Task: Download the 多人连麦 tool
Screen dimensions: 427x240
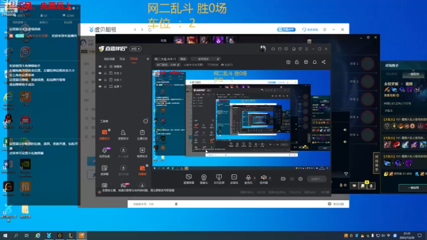Action: (123, 153)
